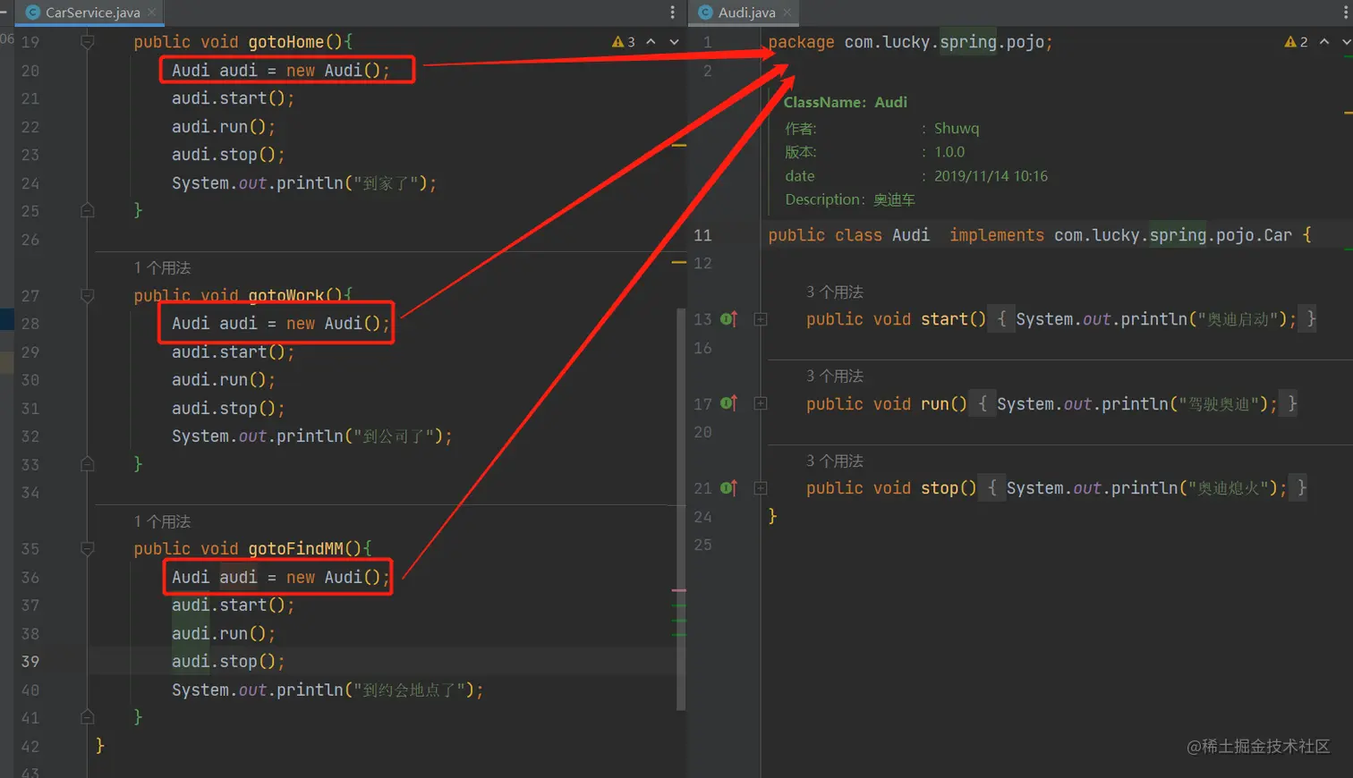Viewport: 1353px width, 778px height.
Task: Click the author value Shuwq
Action: [957, 128]
